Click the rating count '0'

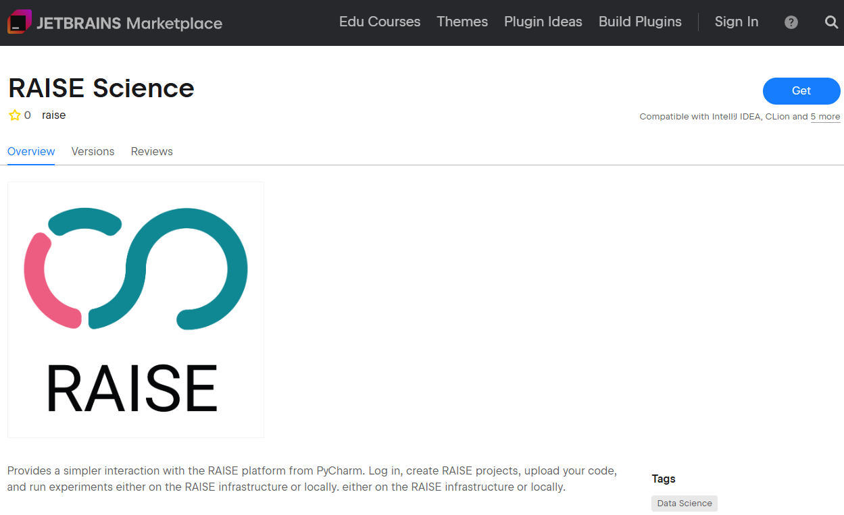point(27,115)
